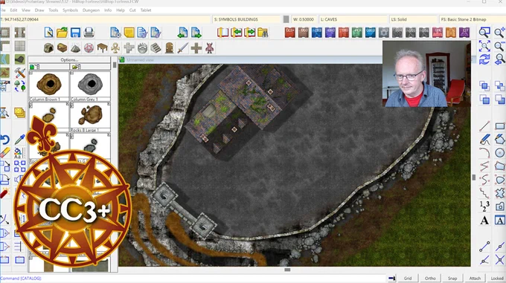Select the cave entrance symbol catalog icon
Image resolution: width=506 pixels, height=283 pixels.
point(48,48)
